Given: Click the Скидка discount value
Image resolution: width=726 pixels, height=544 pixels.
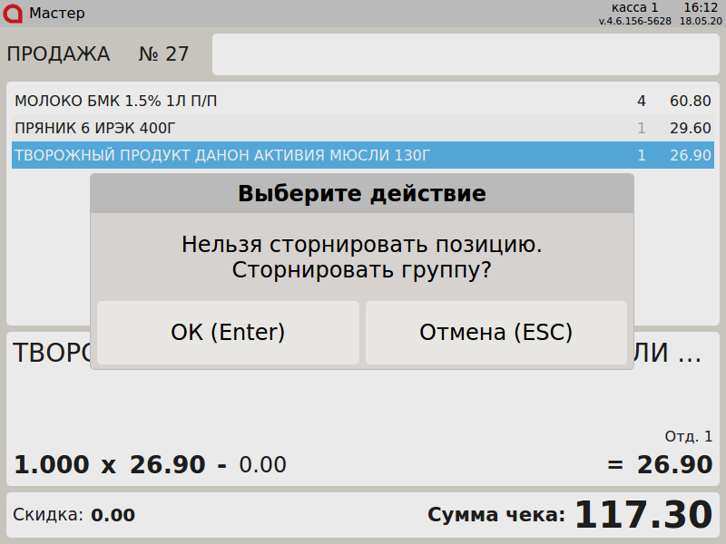Looking at the screenshot, I should tap(113, 515).
